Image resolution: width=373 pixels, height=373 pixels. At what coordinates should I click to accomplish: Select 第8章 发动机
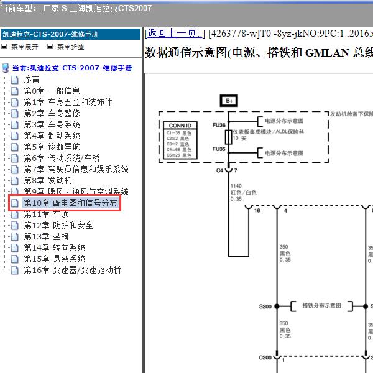(48, 180)
